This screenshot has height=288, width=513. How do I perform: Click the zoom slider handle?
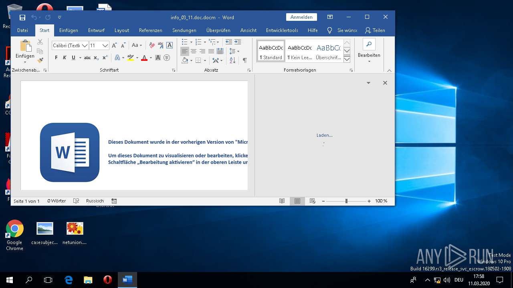pyautogui.click(x=346, y=201)
